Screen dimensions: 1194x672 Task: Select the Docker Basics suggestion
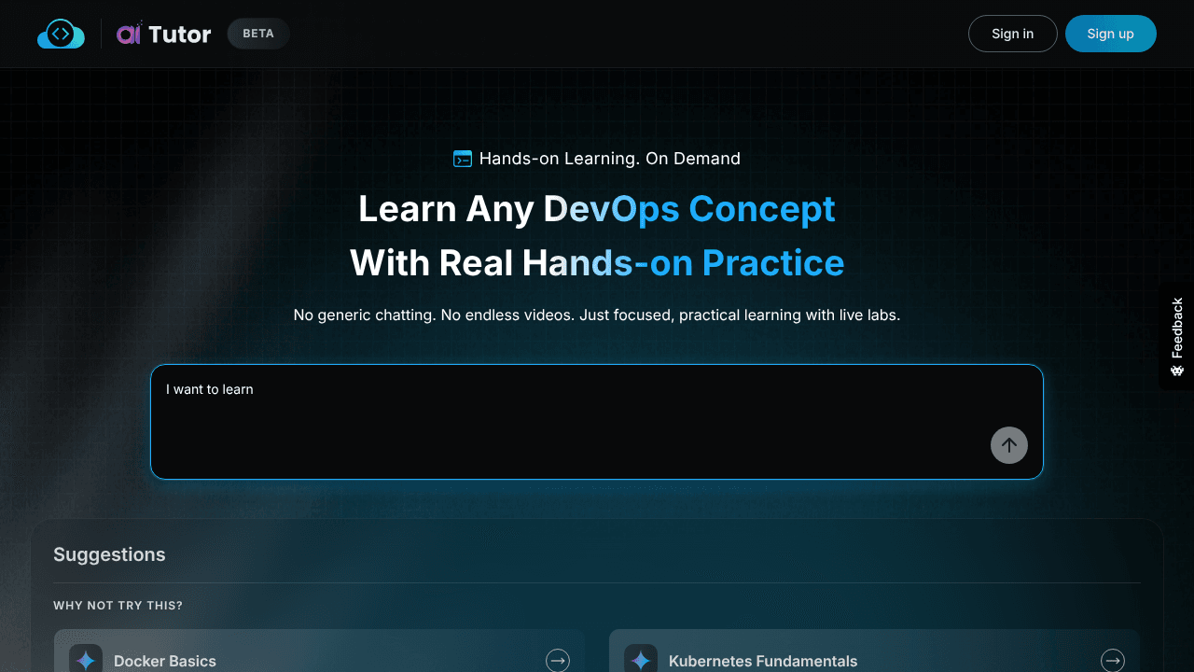coord(319,651)
